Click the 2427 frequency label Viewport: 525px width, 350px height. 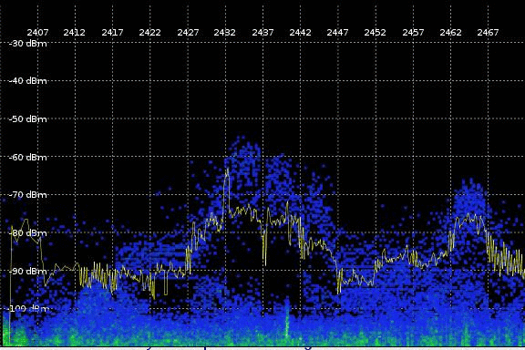(x=188, y=33)
